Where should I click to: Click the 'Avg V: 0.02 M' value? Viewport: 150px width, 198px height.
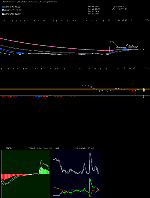[x=118, y=6]
